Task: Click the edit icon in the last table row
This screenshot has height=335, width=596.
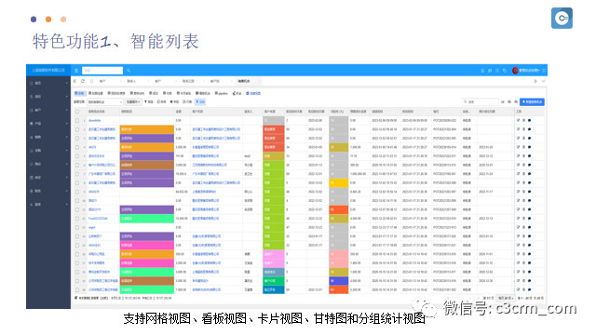Action: [x=518, y=289]
